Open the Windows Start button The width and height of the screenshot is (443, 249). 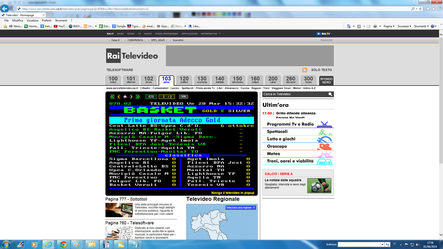(x=6, y=244)
